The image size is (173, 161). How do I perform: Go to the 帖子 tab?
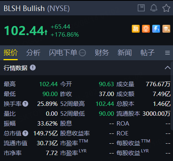[148, 53]
